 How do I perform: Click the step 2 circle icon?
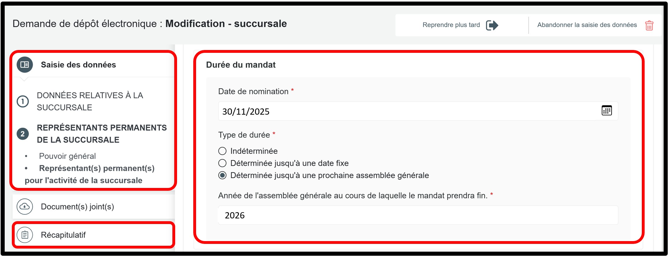pos(23,134)
